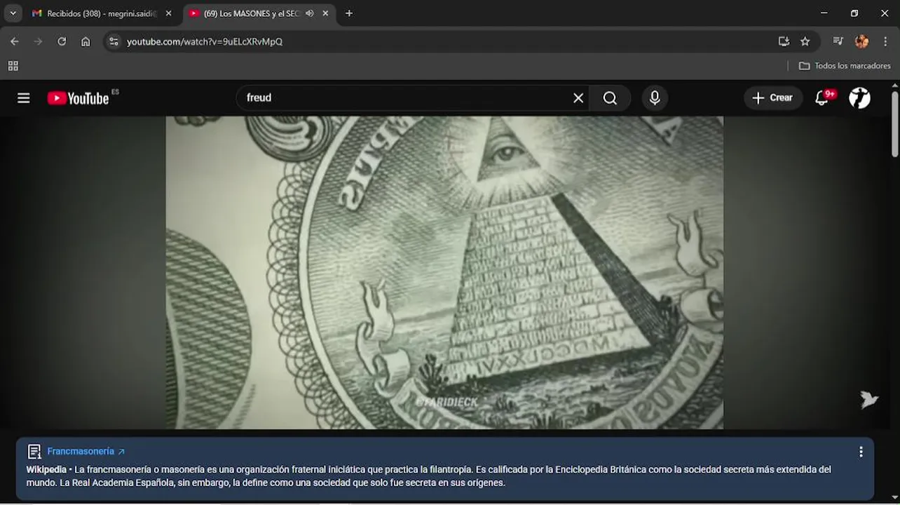The image size is (900, 505).
Task: Select text "Wikipedia" in info panel
Action: coord(46,469)
